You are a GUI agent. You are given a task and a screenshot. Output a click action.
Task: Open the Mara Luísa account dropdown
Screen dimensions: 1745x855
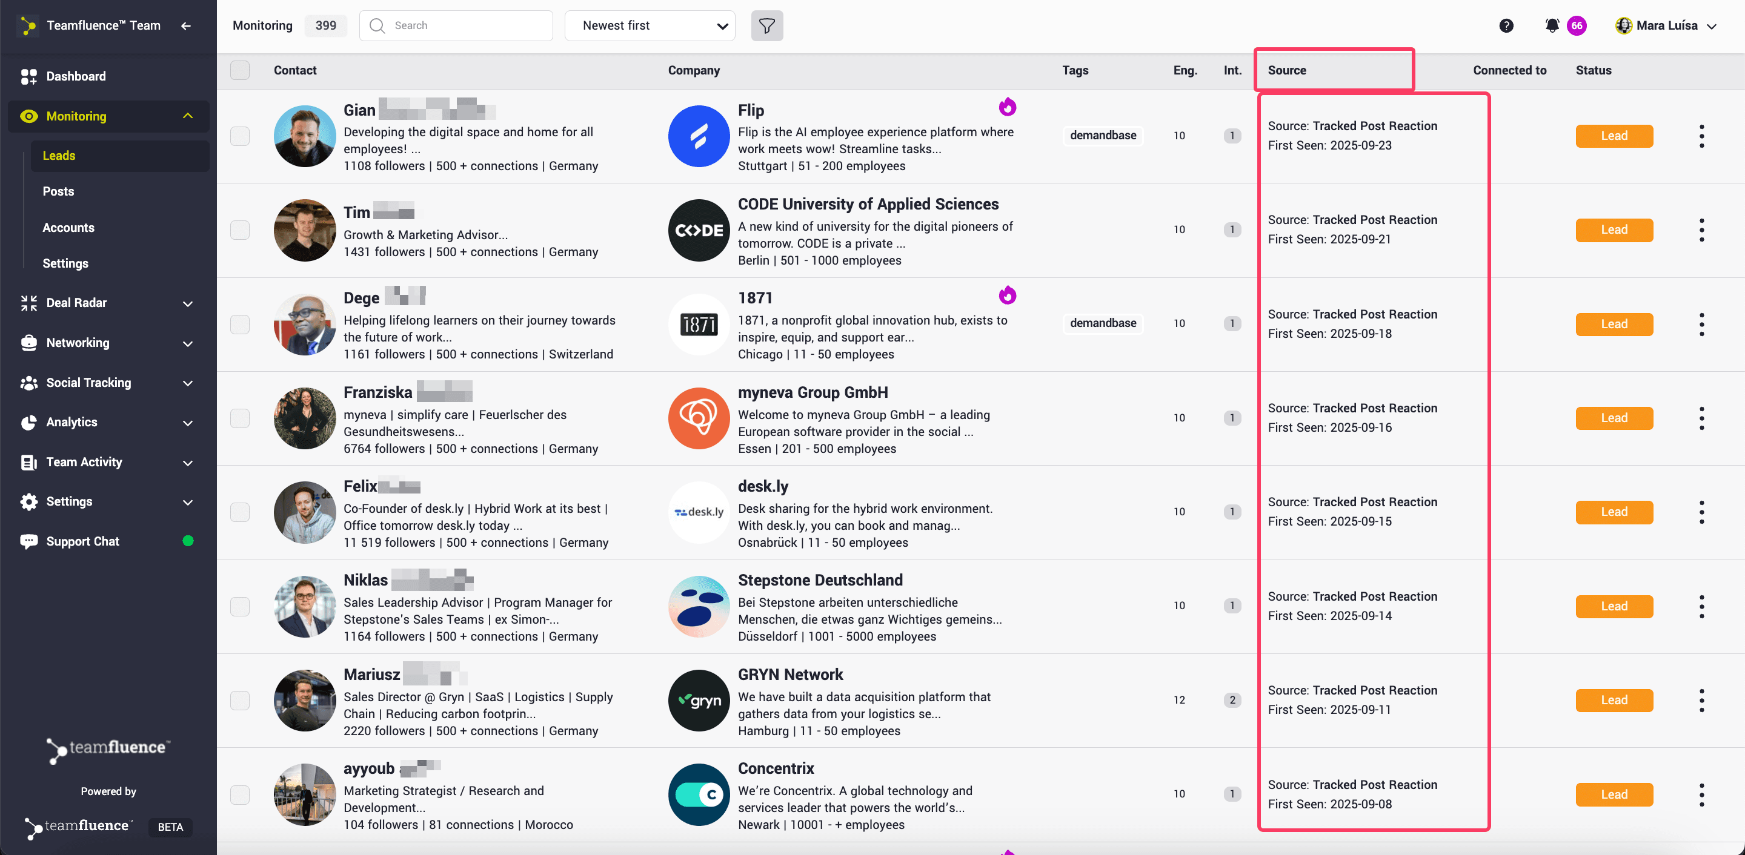[x=1666, y=25]
